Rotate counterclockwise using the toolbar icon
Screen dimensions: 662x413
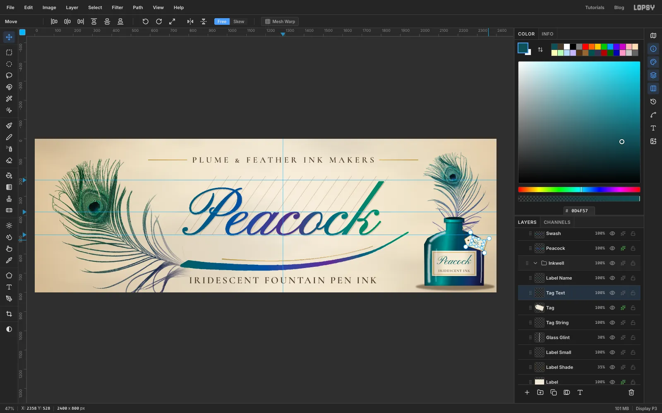[x=146, y=21]
